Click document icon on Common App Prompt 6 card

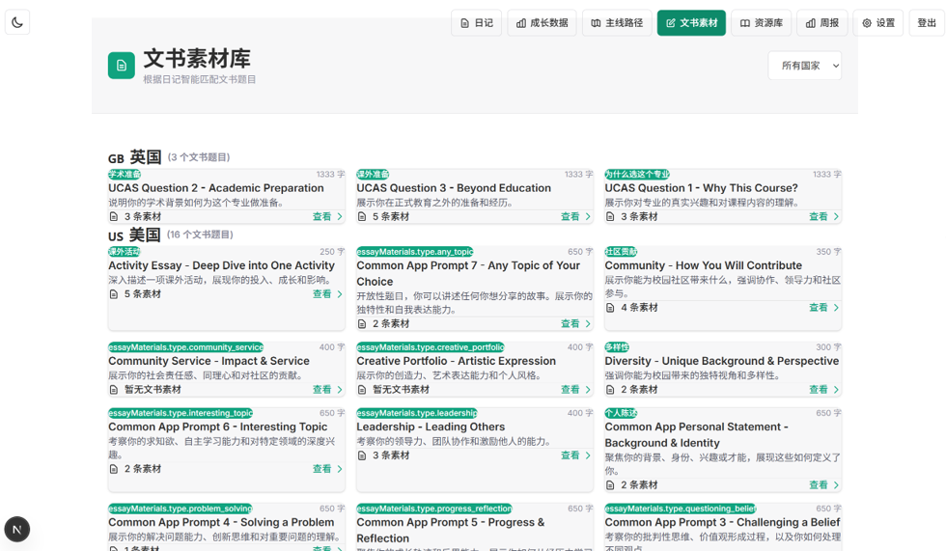(x=114, y=469)
